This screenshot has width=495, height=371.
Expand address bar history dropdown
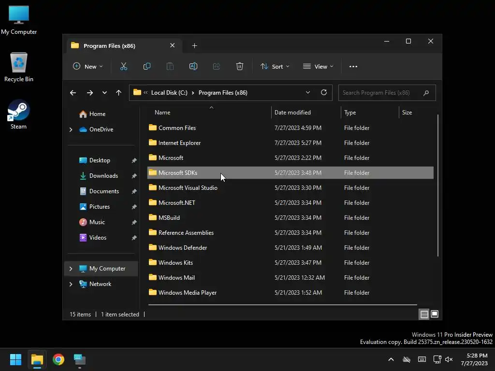[308, 92]
